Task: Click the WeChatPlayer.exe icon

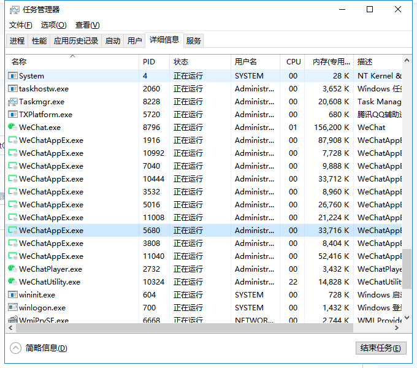Action: pos(12,269)
